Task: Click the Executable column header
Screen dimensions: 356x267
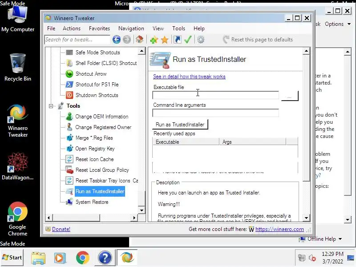Action: point(186,142)
